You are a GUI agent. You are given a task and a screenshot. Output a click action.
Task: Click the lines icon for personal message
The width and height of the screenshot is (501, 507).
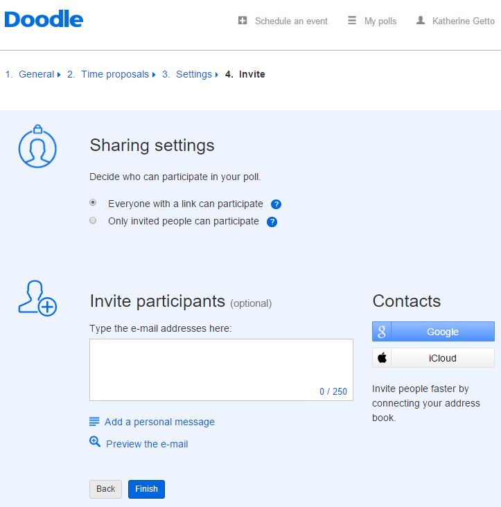(x=94, y=422)
